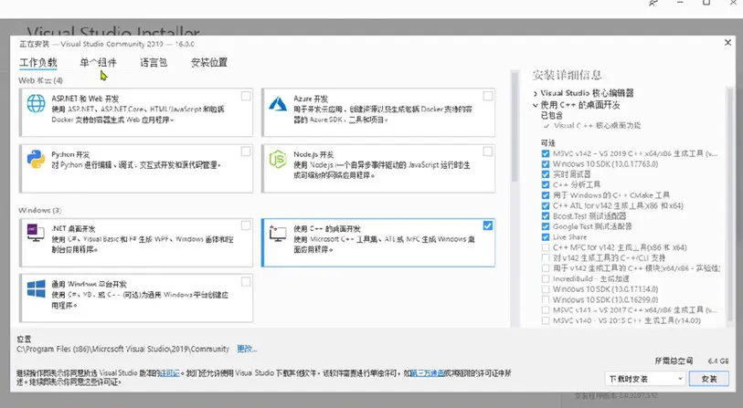Click the .NET desktop development icon

[x=36, y=233]
